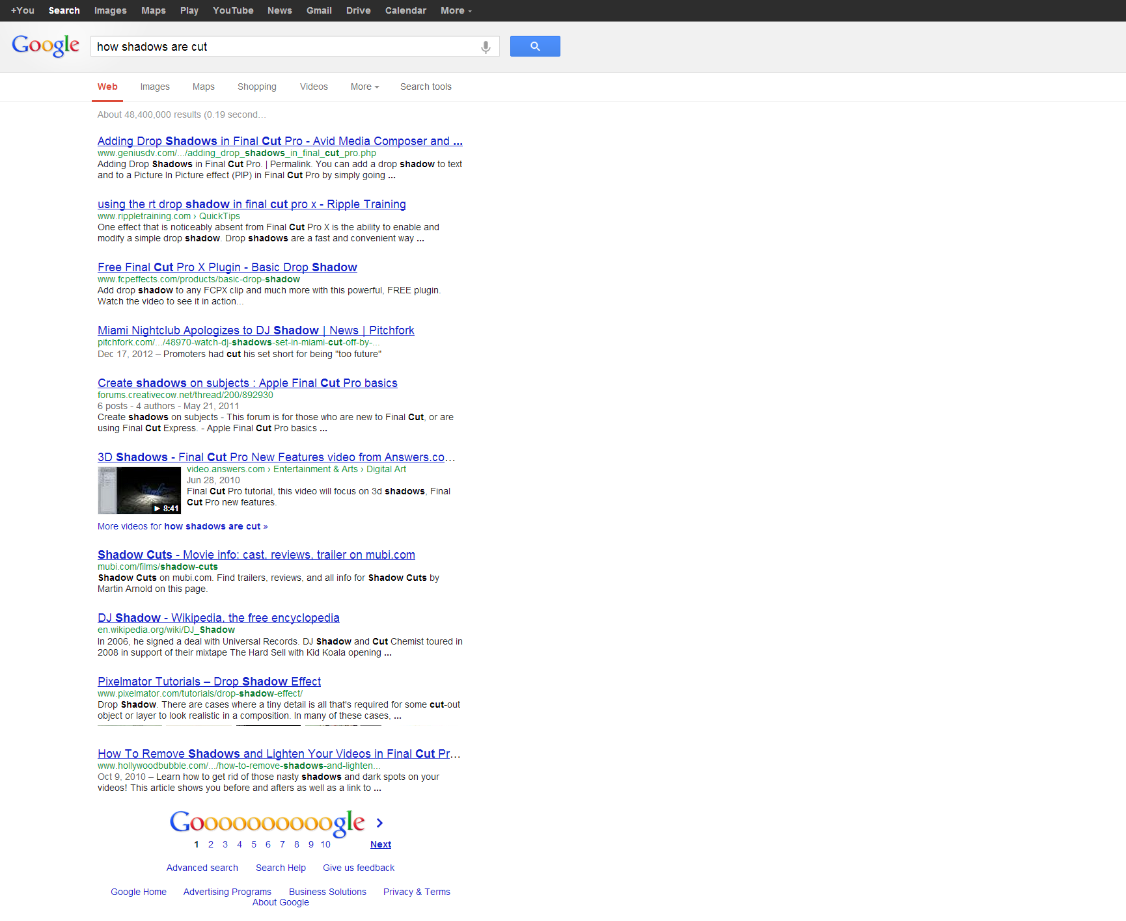
Task: Go to results page 5
Action: tap(254, 844)
